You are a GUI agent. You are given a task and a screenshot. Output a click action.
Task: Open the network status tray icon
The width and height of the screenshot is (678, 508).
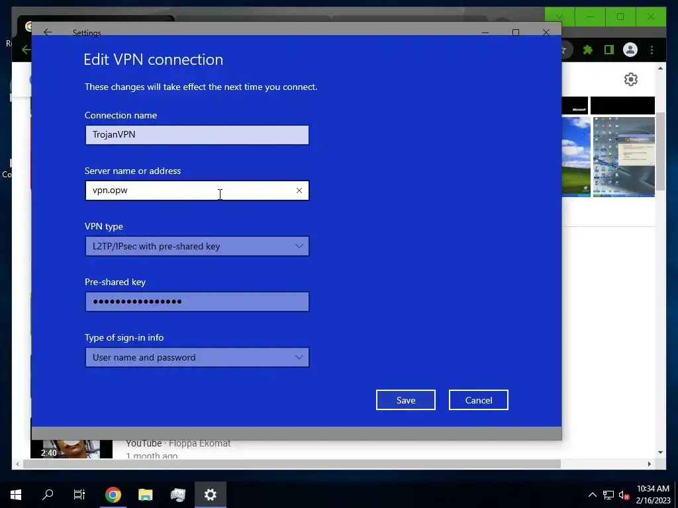pos(608,495)
